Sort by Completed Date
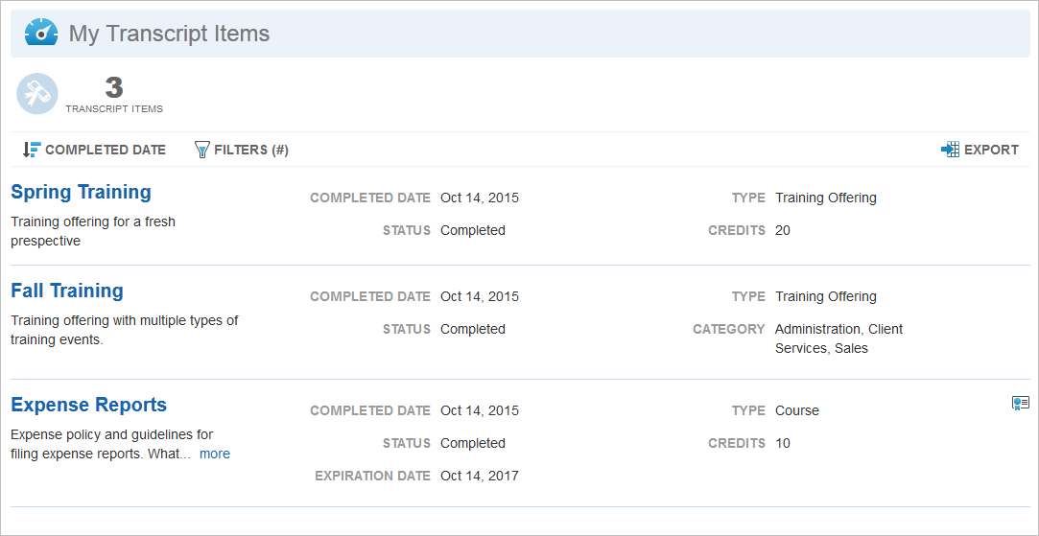The height and width of the screenshot is (536, 1039). pyautogui.click(x=94, y=150)
